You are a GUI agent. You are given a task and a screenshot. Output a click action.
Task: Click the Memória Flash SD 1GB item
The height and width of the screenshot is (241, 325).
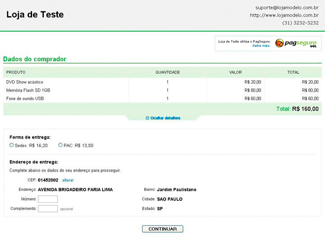tap(28, 90)
